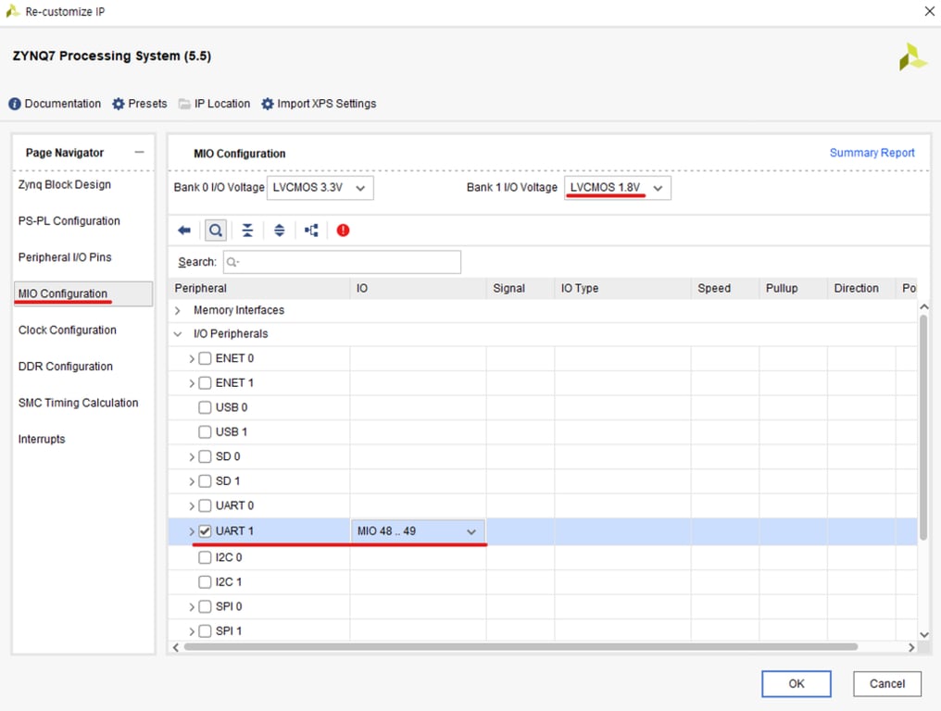This screenshot has height=711, width=941.
Task: Click the Signal column header
Action: (x=521, y=289)
